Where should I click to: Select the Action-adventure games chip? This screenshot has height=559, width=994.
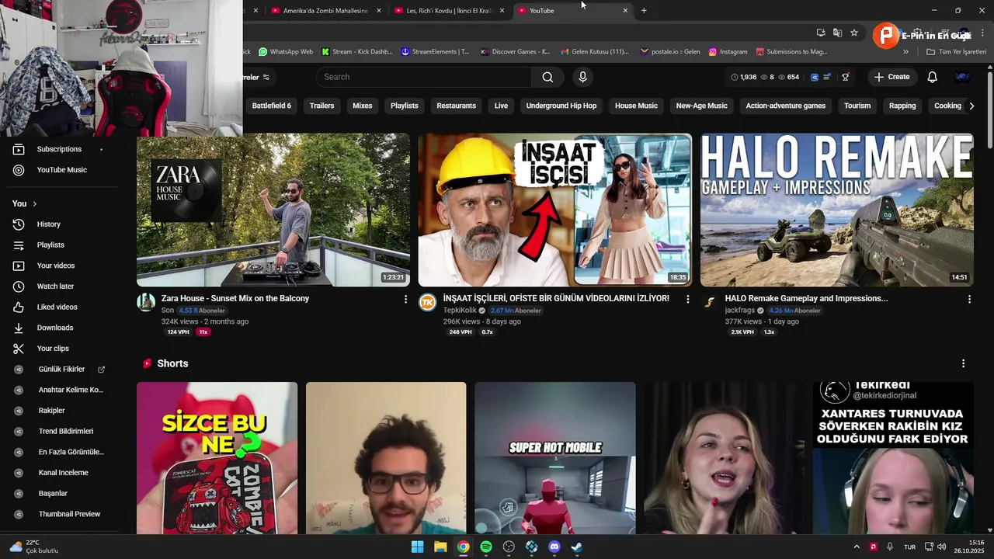(786, 106)
